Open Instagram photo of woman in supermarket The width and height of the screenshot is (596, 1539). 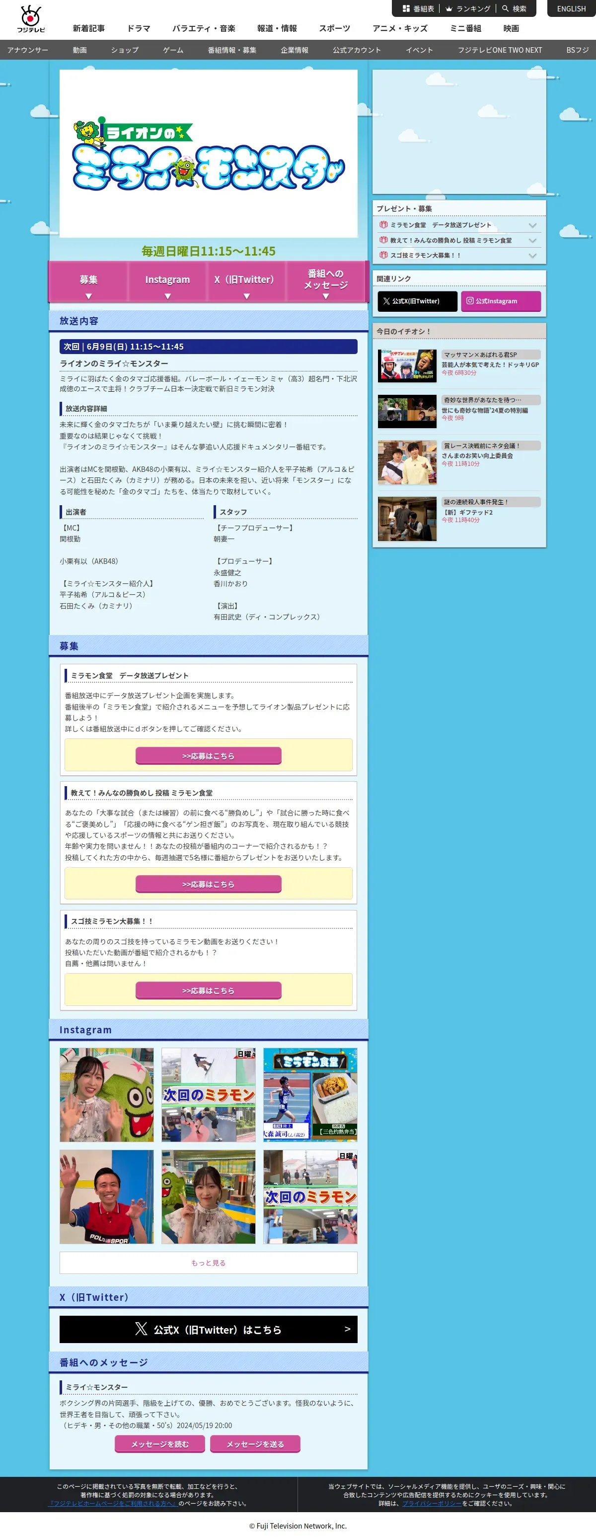coord(208,1197)
